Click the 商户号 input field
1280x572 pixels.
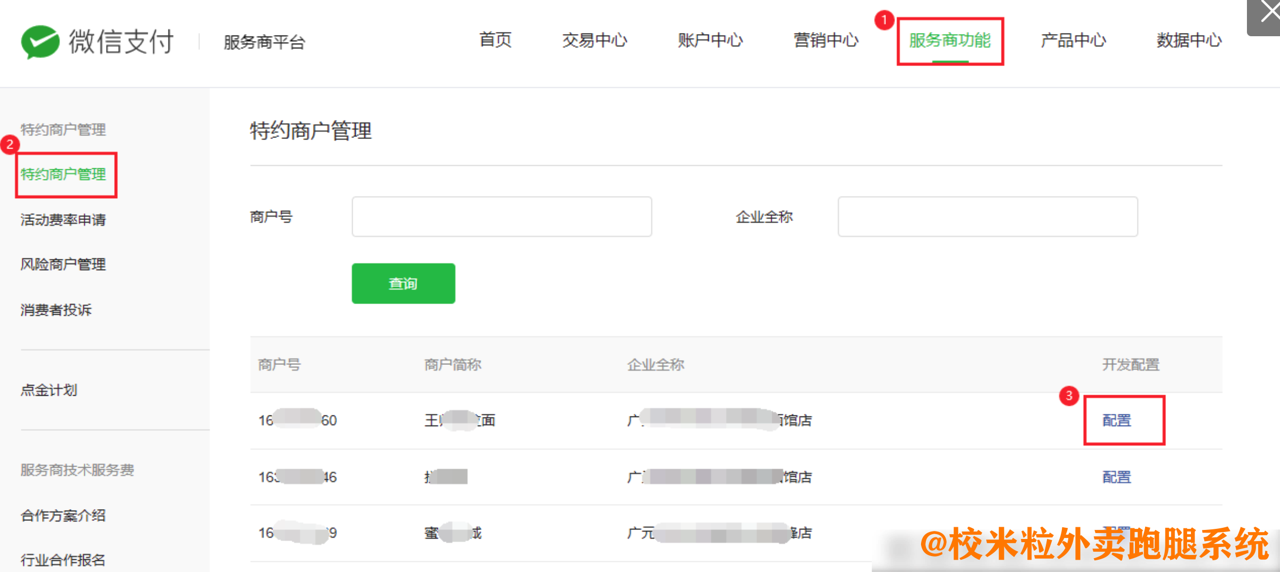[x=501, y=216]
